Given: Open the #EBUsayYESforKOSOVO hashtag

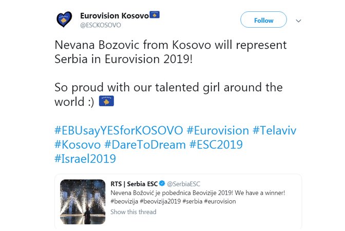Looking at the screenshot, I should pyautogui.click(x=118, y=130).
